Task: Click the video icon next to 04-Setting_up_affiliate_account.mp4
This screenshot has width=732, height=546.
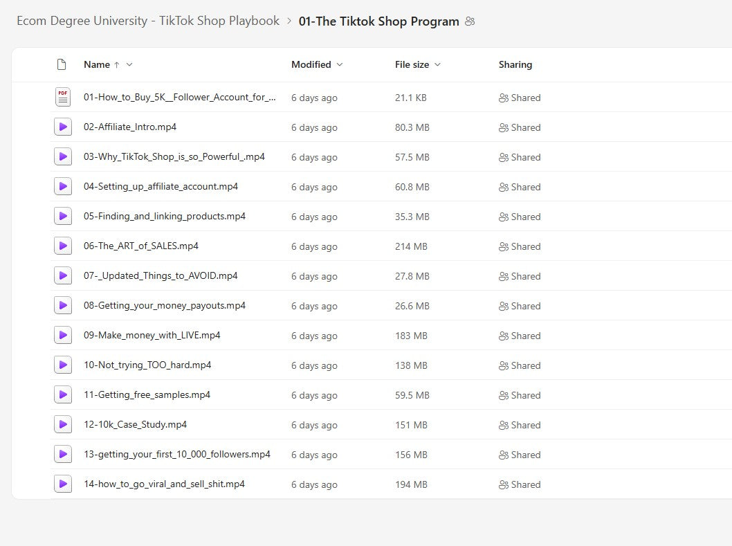Action: (x=62, y=186)
